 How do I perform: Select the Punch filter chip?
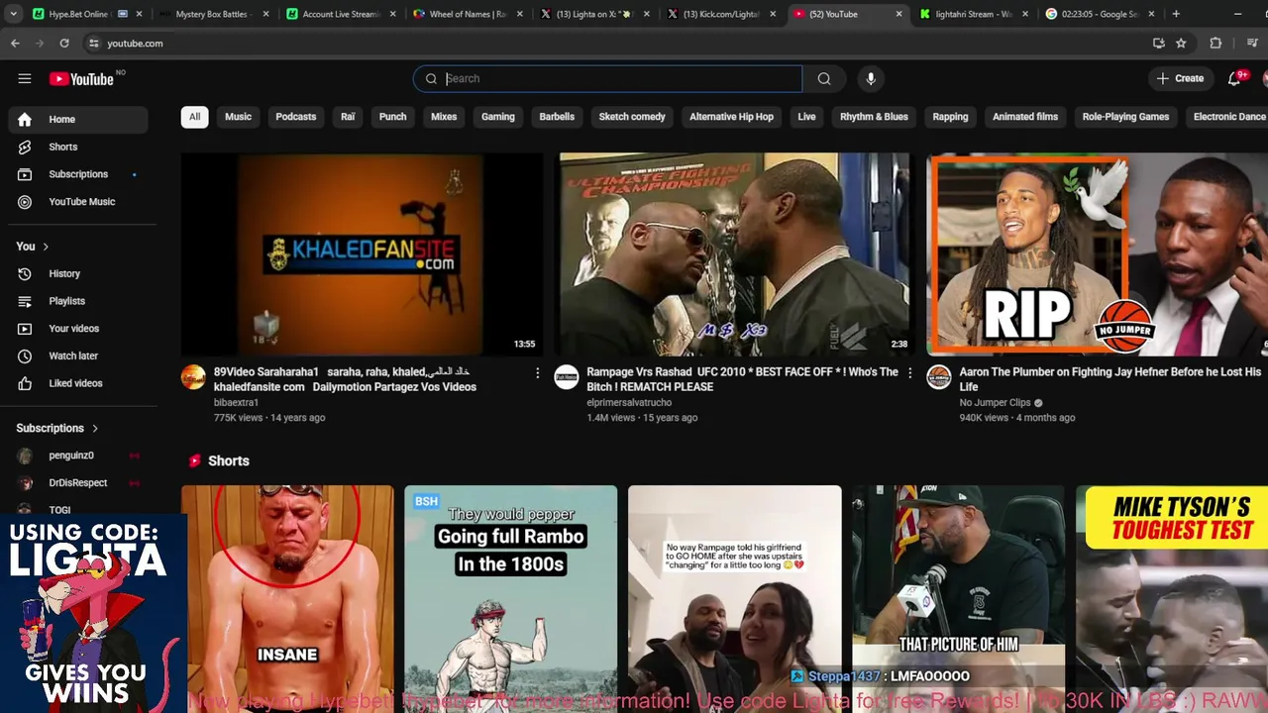(x=392, y=117)
